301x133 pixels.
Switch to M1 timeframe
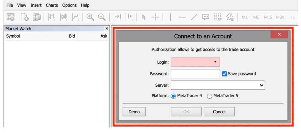245,17
